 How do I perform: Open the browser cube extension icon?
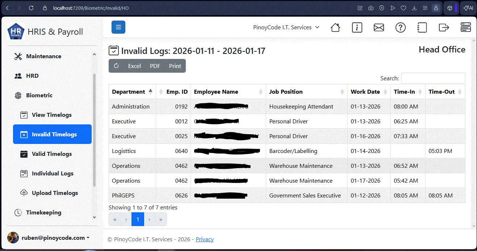point(450,8)
